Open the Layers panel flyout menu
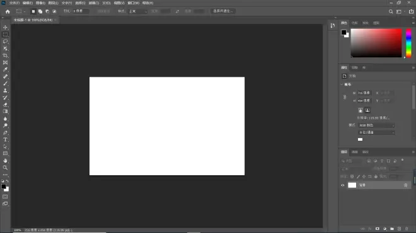 pyautogui.click(x=413, y=152)
